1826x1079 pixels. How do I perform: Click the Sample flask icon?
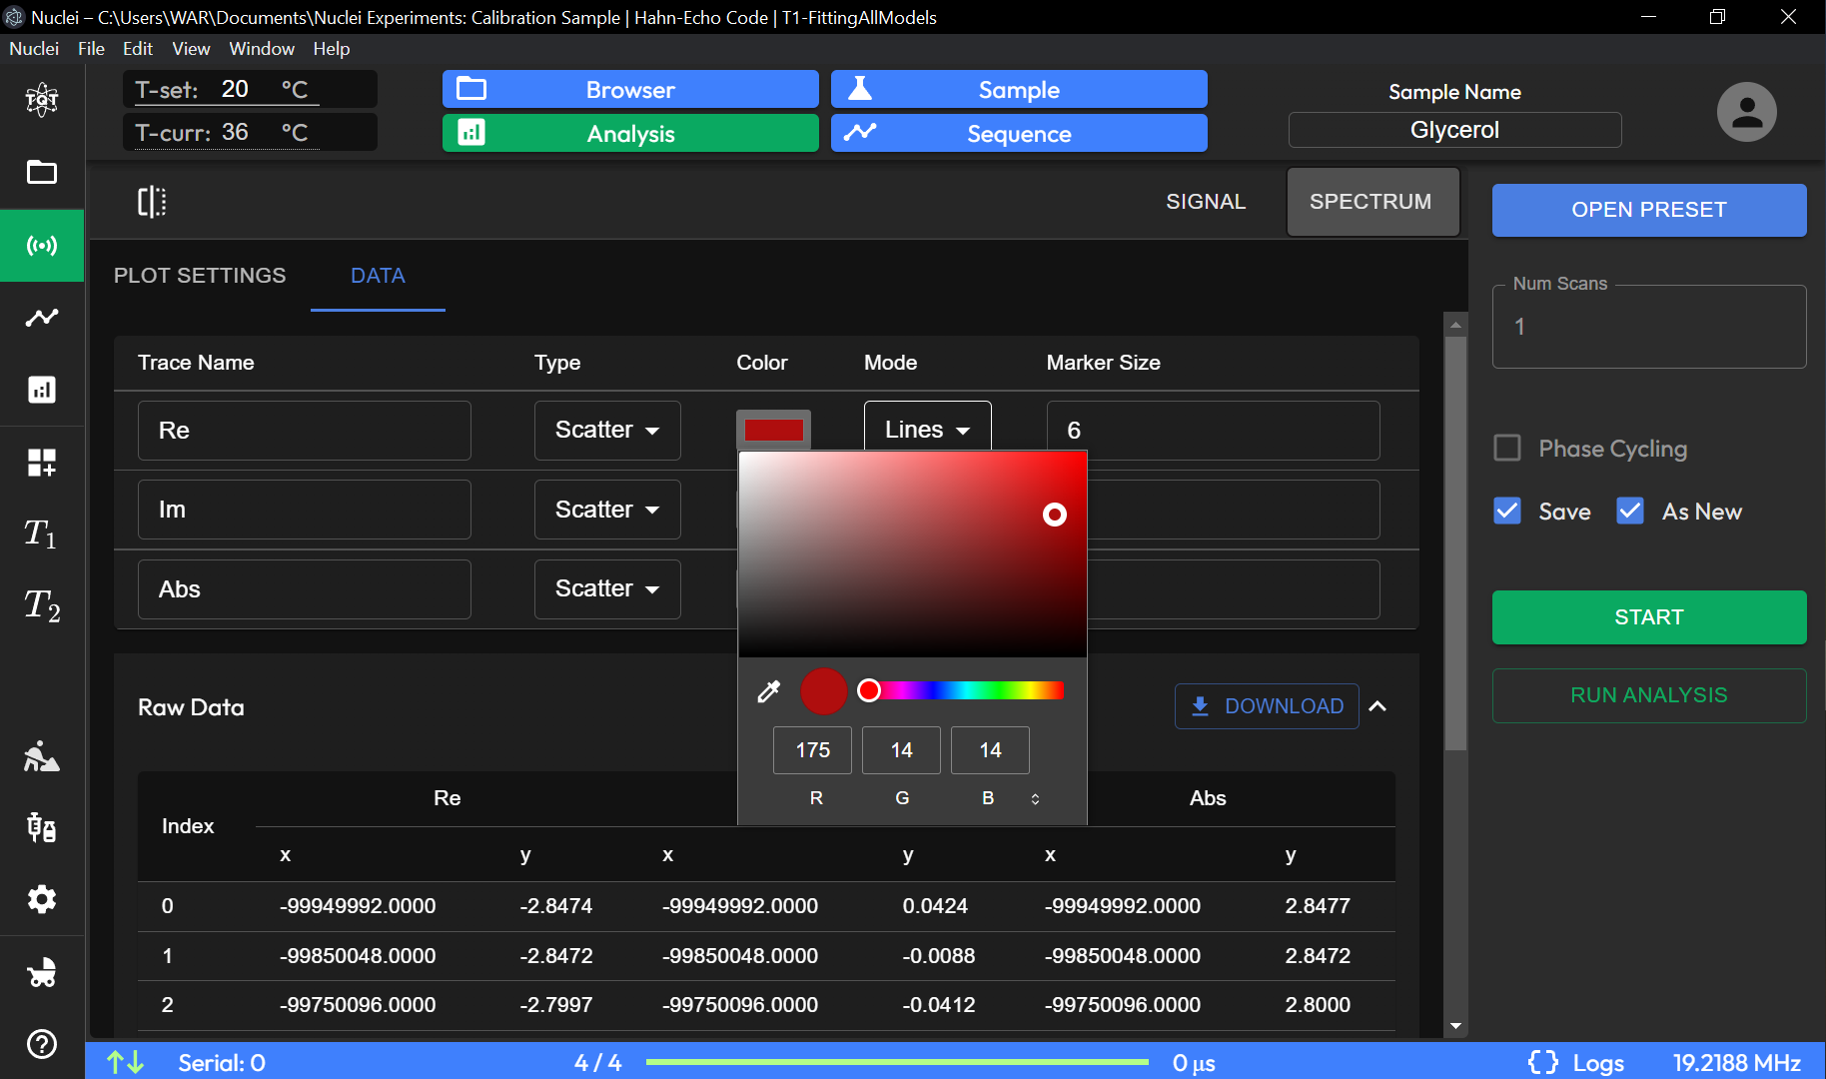[860, 89]
